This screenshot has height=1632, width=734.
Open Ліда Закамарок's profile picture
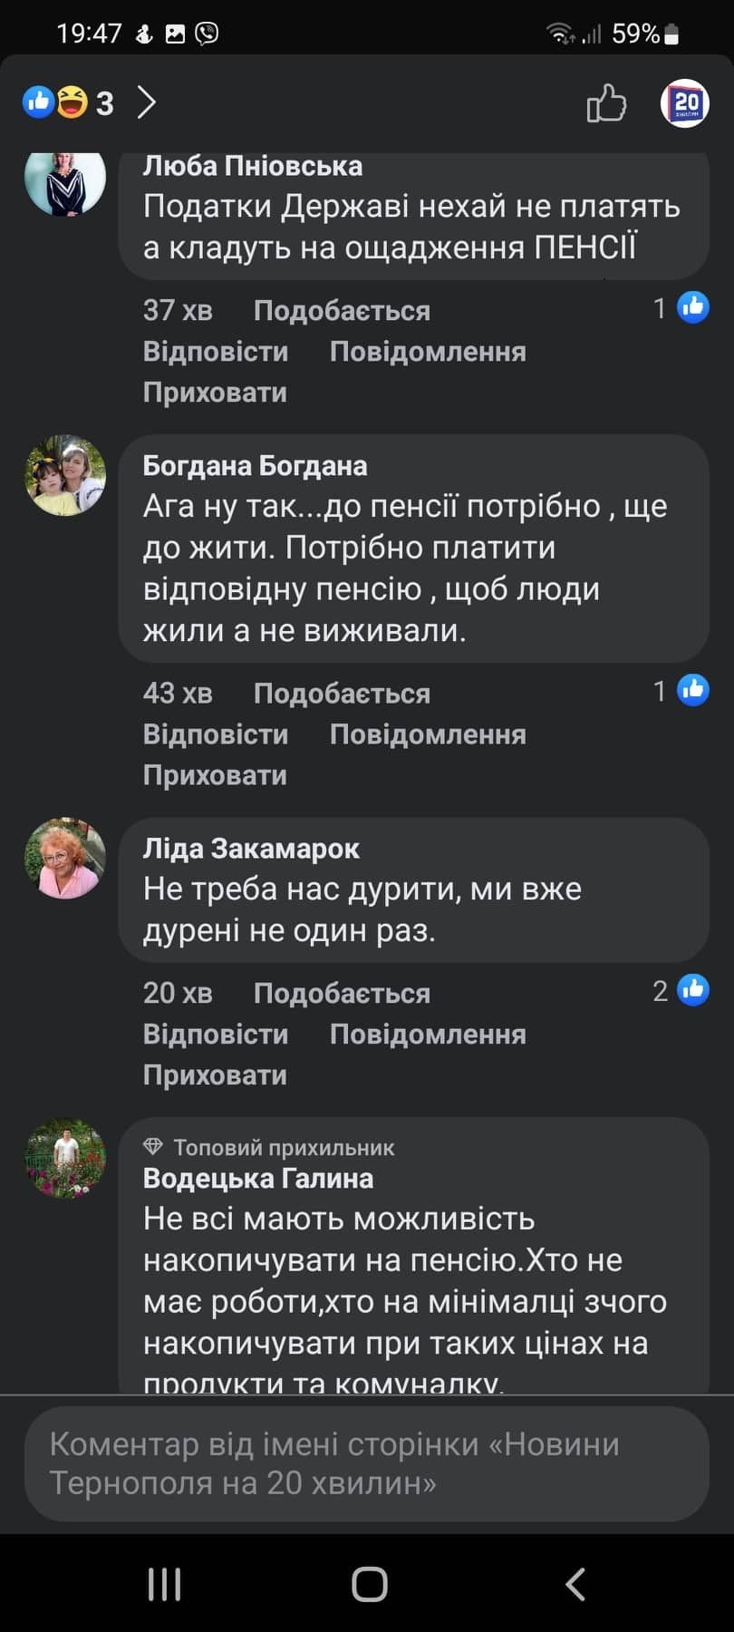pyautogui.click(x=65, y=859)
